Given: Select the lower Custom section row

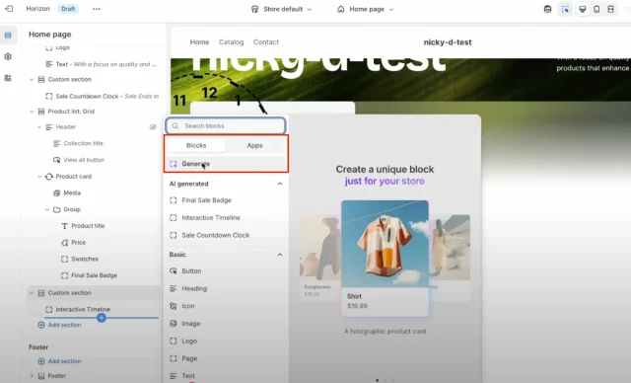Looking at the screenshot, I should coord(93,293).
